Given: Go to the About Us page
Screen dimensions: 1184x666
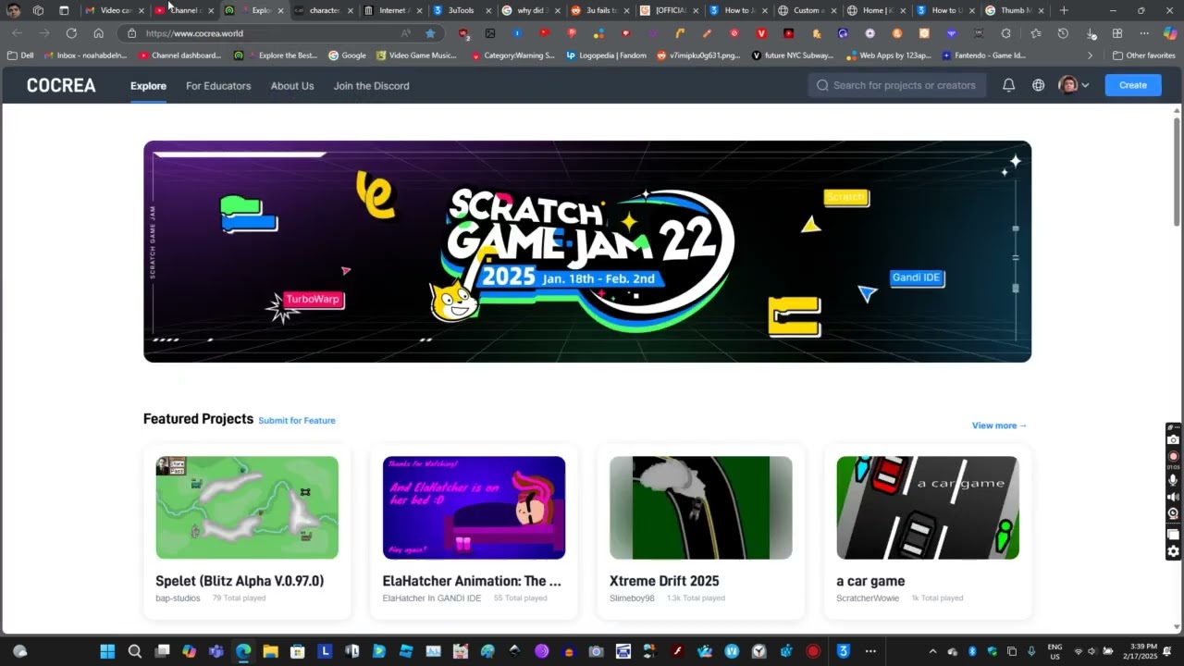Looking at the screenshot, I should click(x=292, y=86).
